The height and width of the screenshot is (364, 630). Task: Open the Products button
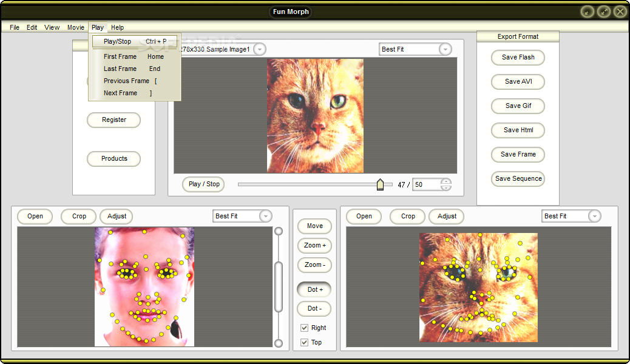pyautogui.click(x=113, y=159)
